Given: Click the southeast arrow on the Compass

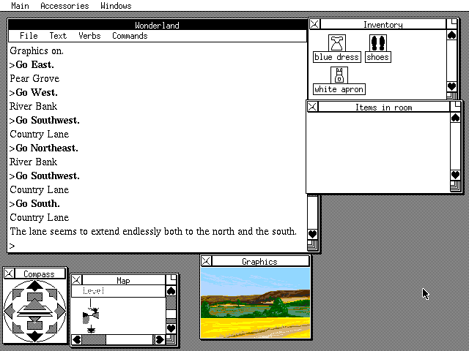Looking at the screenshot, I should 52,328.
